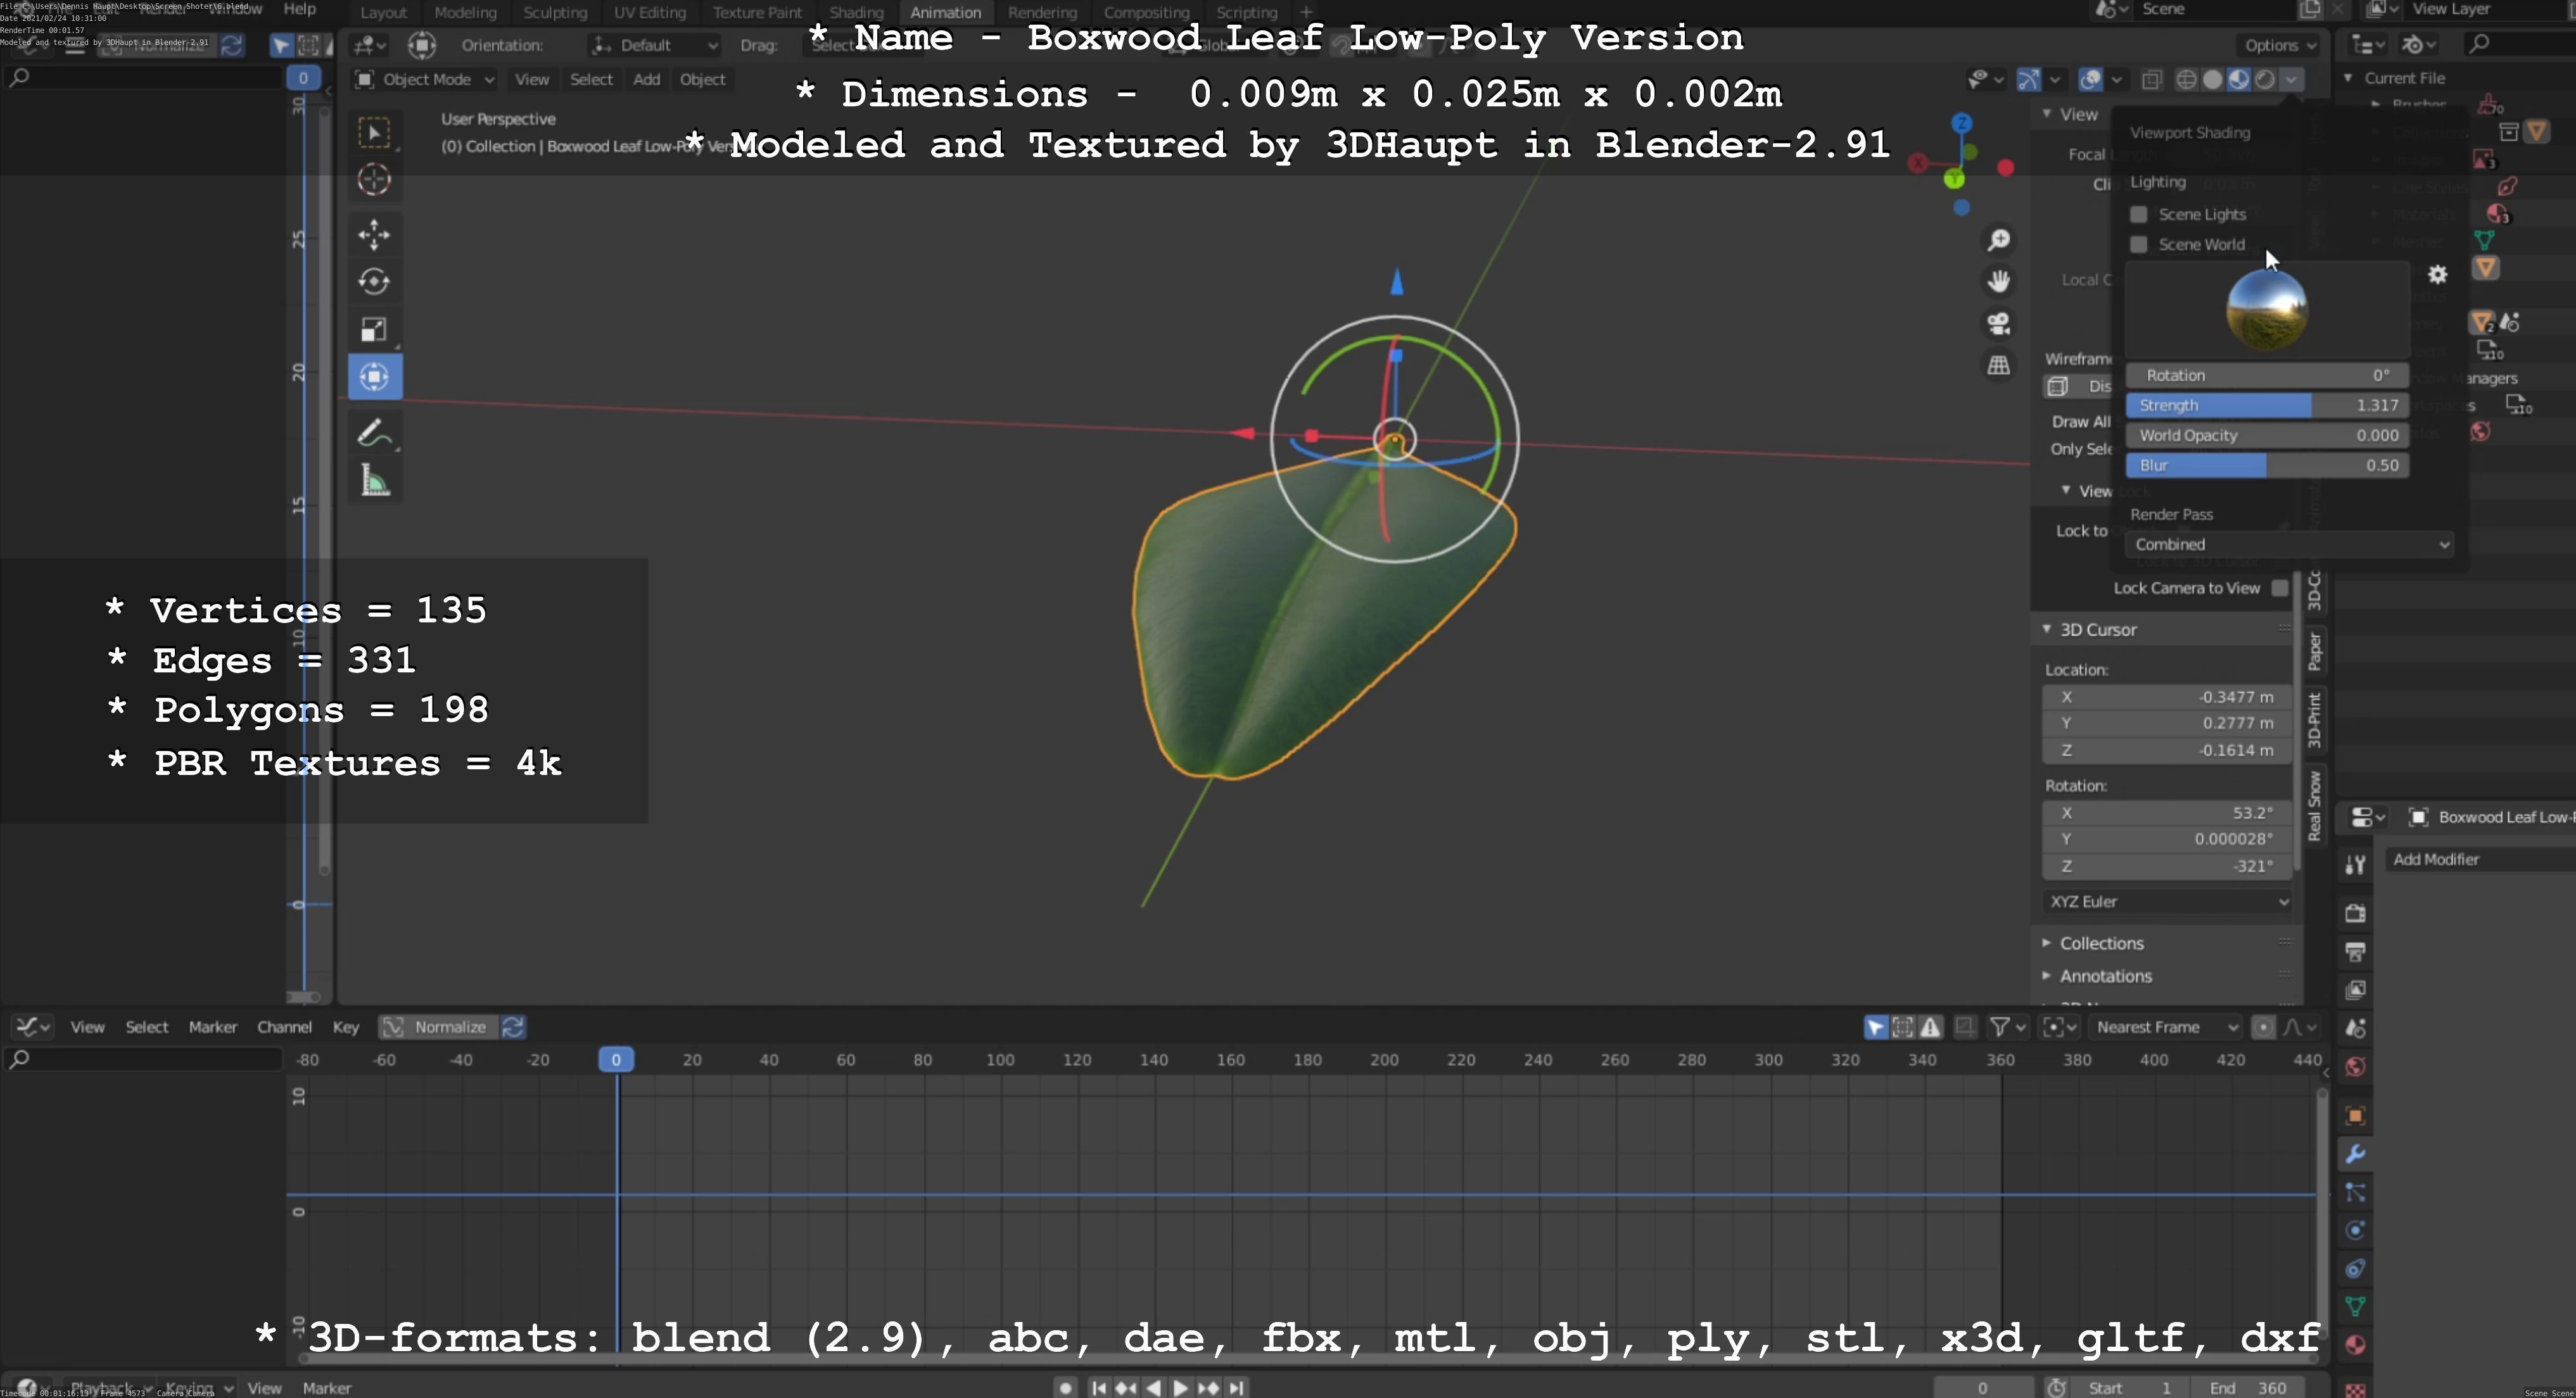
Task: Switch to rendered viewport shading
Action: [2265, 79]
